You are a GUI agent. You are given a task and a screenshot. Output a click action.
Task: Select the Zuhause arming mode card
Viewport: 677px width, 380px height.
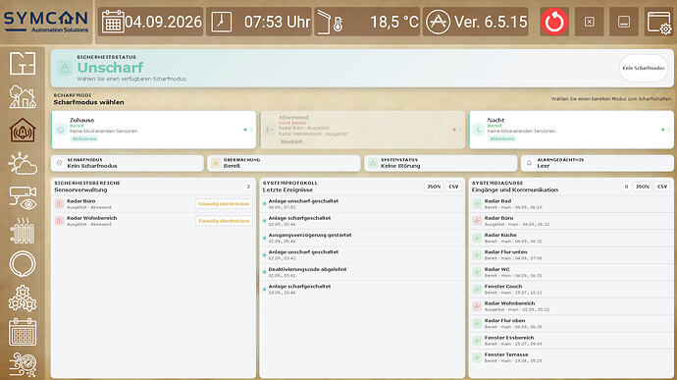click(x=154, y=130)
